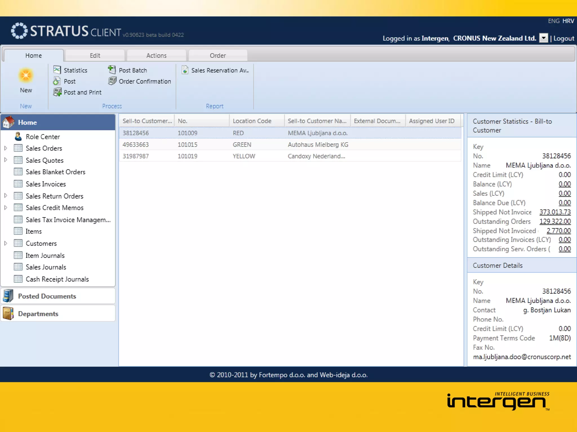Click the Sales Return Orders grid icon
Image resolution: width=577 pixels, height=432 pixels.
pos(18,196)
